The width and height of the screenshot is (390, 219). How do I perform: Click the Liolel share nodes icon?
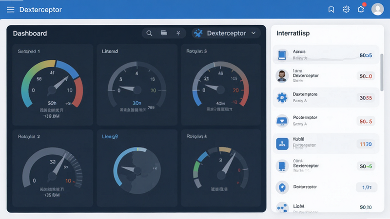282,208
